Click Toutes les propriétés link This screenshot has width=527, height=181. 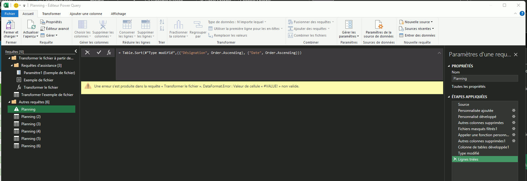468,87
